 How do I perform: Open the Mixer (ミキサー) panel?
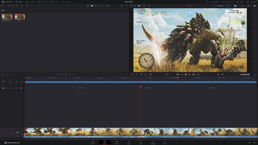coord(240,2)
